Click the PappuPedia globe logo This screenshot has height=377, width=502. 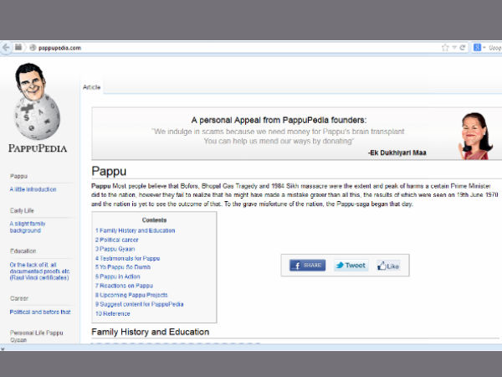pos(37,104)
